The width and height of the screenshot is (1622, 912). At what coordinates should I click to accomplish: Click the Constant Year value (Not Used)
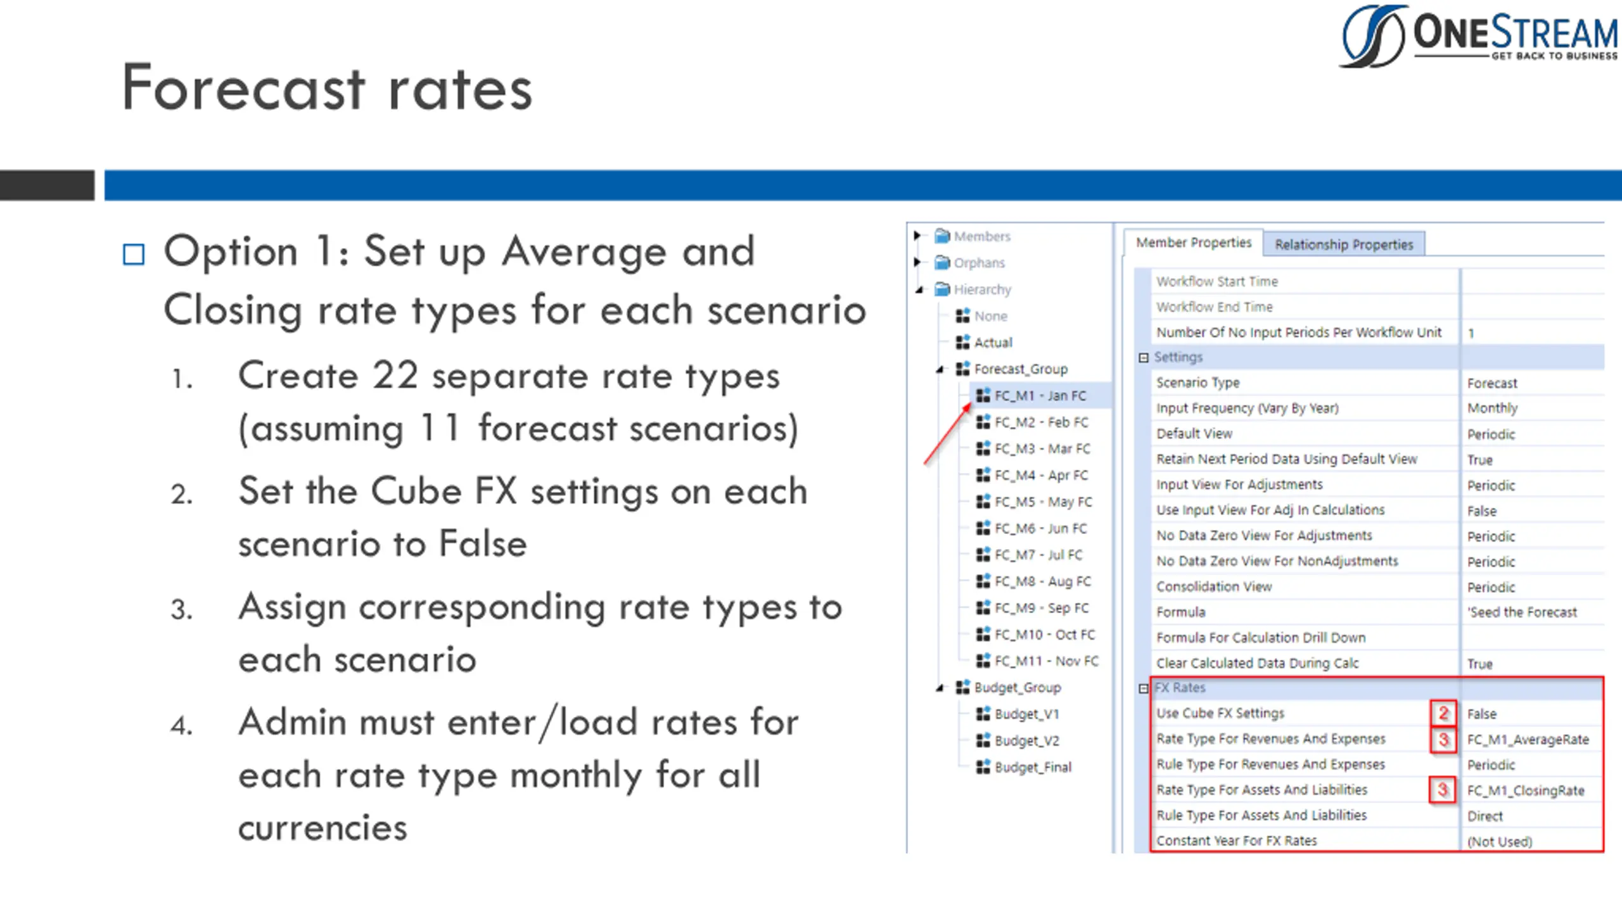1499,842
